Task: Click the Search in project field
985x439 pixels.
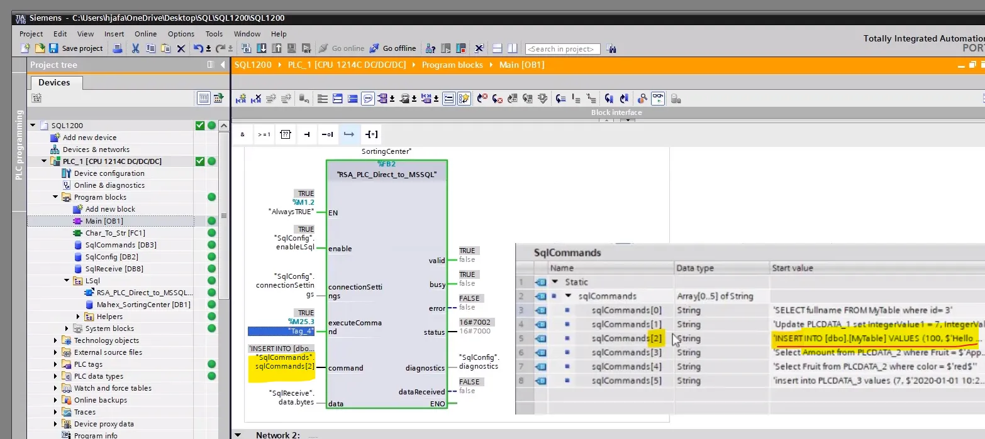Action: [x=562, y=49]
